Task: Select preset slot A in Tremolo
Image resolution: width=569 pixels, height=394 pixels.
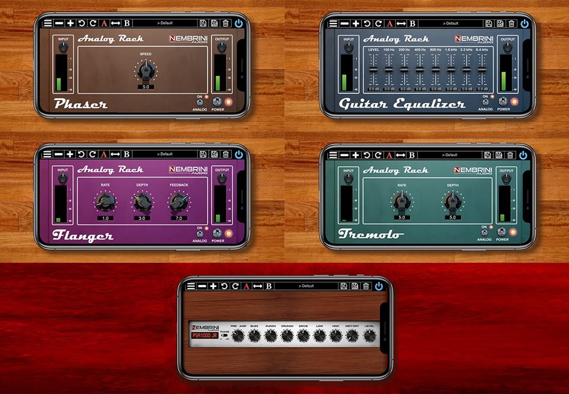Action: click(389, 155)
